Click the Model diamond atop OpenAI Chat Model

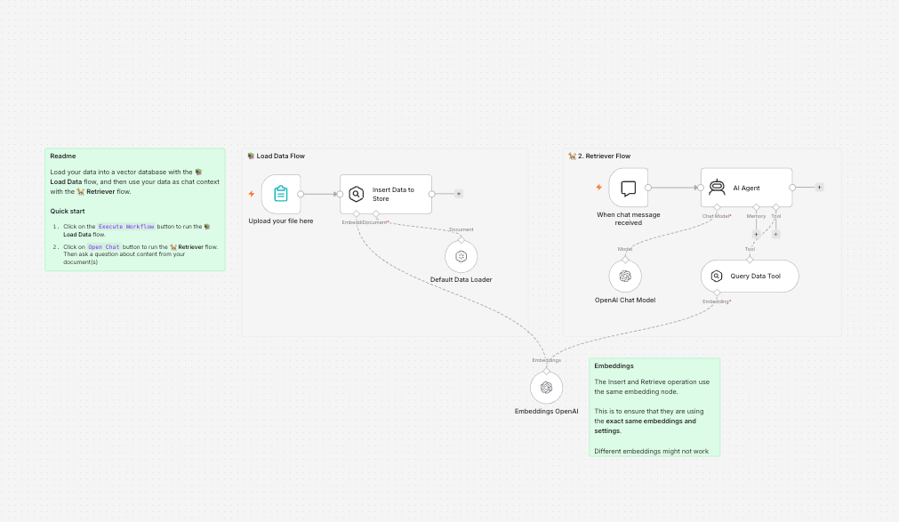point(625,260)
